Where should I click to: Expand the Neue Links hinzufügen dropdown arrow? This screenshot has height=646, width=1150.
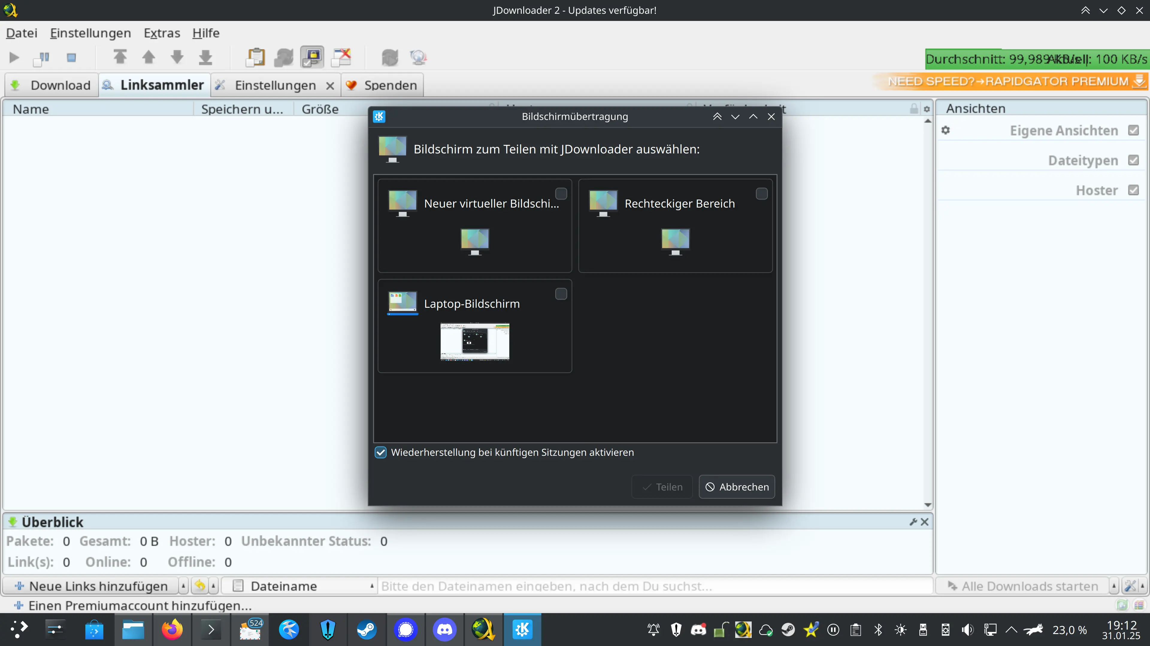pyautogui.click(x=183, y=586)
